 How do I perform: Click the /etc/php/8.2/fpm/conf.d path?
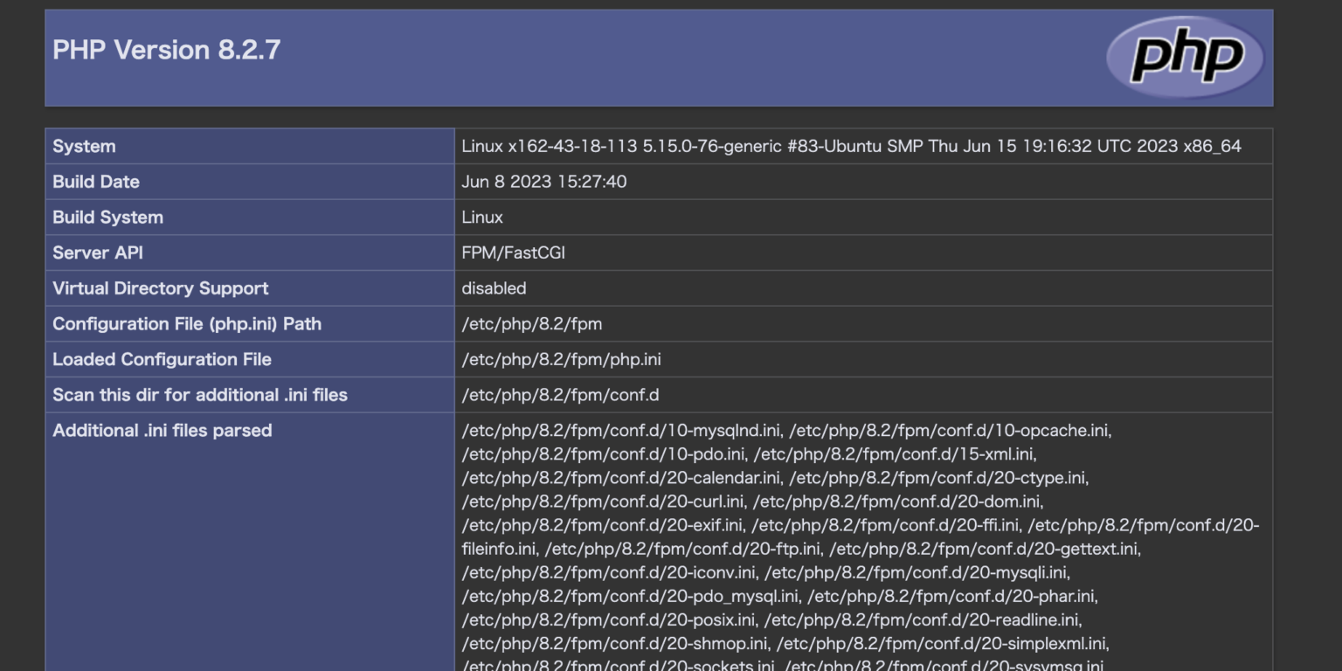click(549, 395)
